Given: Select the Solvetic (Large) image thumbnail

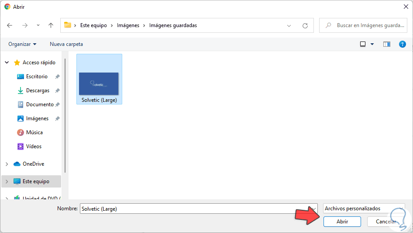Looking at the screenshot, I should 99,83.
